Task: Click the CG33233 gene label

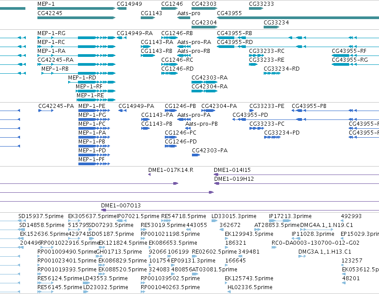Action: [261, 4]
